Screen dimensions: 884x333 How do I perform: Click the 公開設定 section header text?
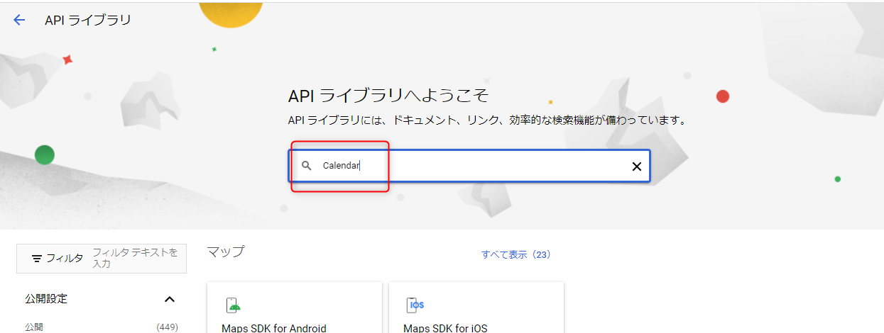[46, 299]
